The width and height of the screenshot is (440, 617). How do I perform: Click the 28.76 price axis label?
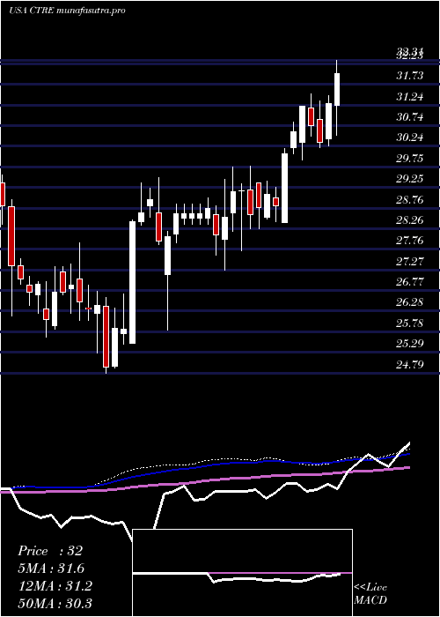coord(410,200)
